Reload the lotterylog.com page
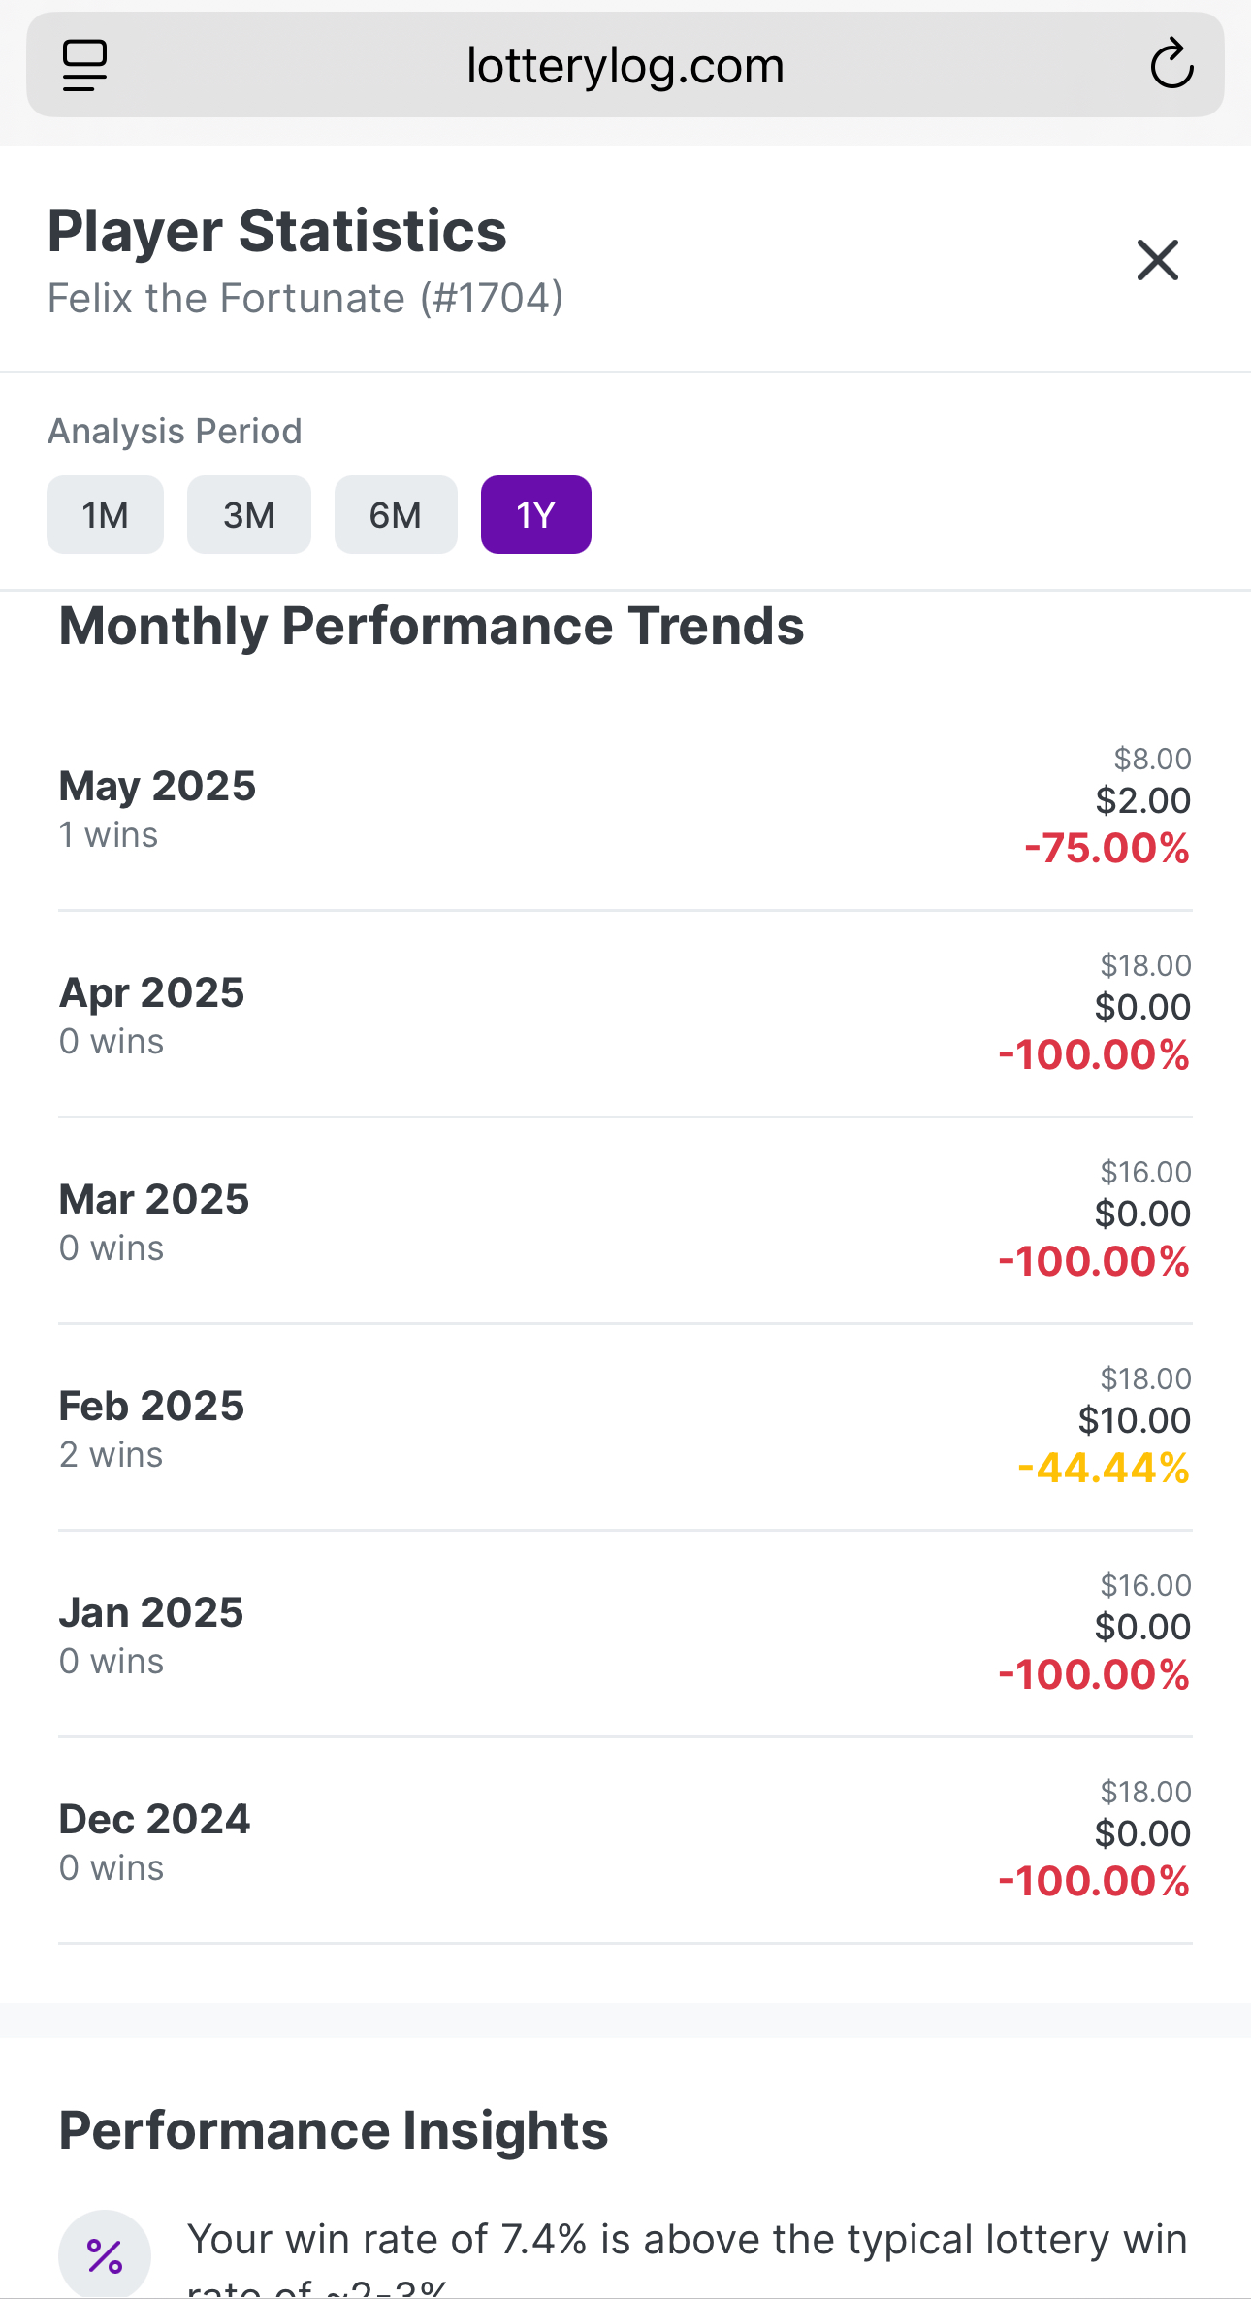The image size is (1251, 2299). click(1171, 65)
